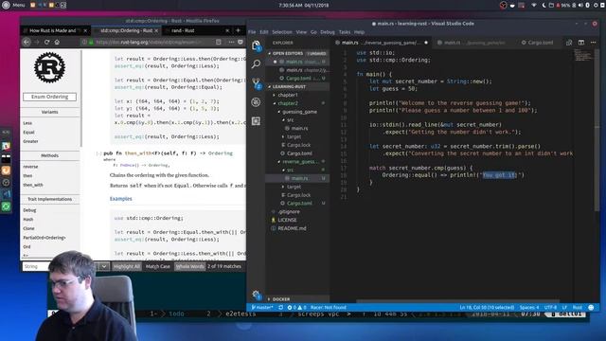
Task: Collapse the reverse_guess folder
Action: (299, 162)
